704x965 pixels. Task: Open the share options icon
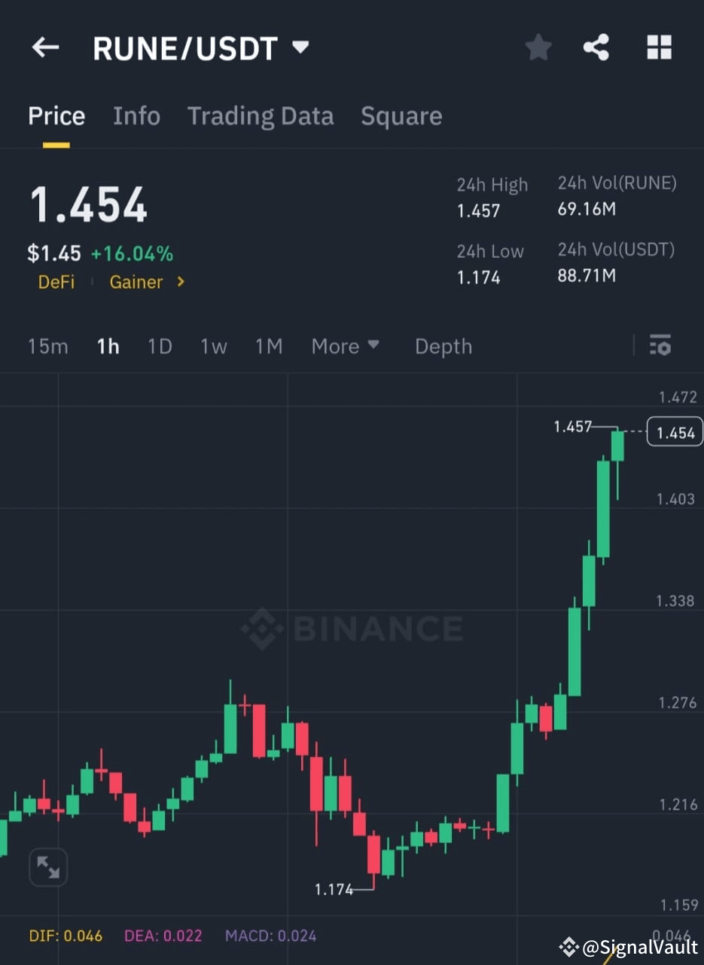tap(596, 47)
